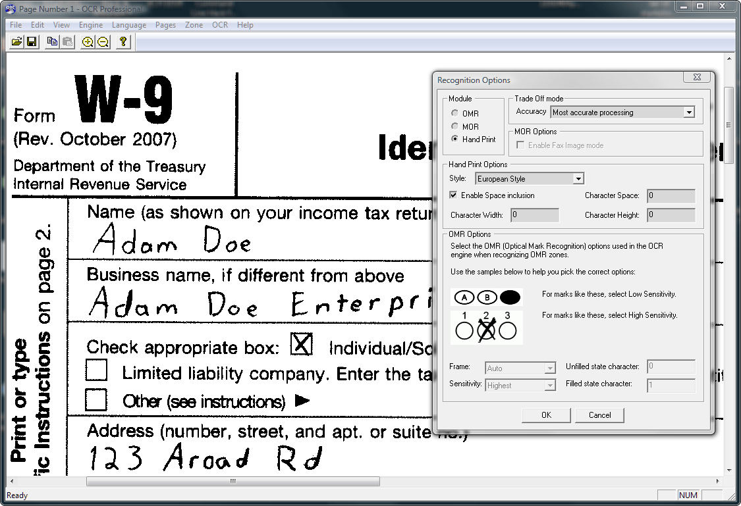Click the OCR Professional app icon in title bar
The width and height of the screenshot is (741, 506).
tap(11, 9)
